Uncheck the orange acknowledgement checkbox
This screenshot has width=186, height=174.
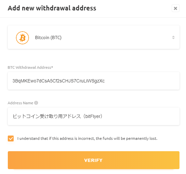click(x=11, y=138)
